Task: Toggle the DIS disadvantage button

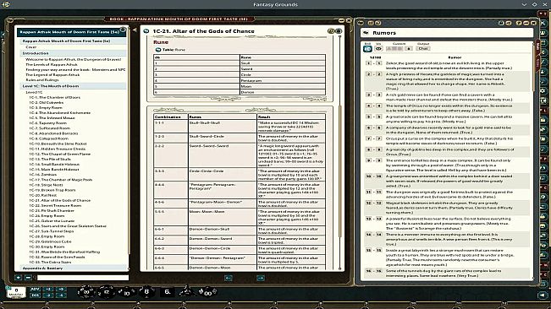Action: [x=36, y=295]
